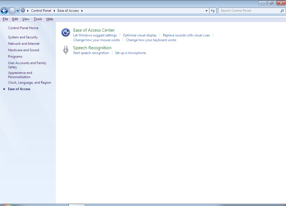This screenshot has height=206, width=286.
Task: Open the Tools menu
Action: 38,19
